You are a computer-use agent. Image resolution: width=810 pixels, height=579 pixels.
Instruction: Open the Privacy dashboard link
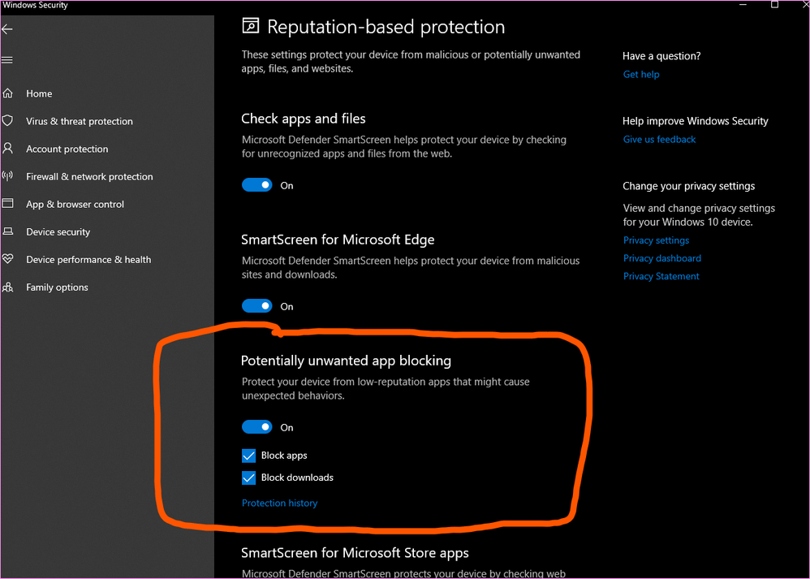(x=661, y=258)
